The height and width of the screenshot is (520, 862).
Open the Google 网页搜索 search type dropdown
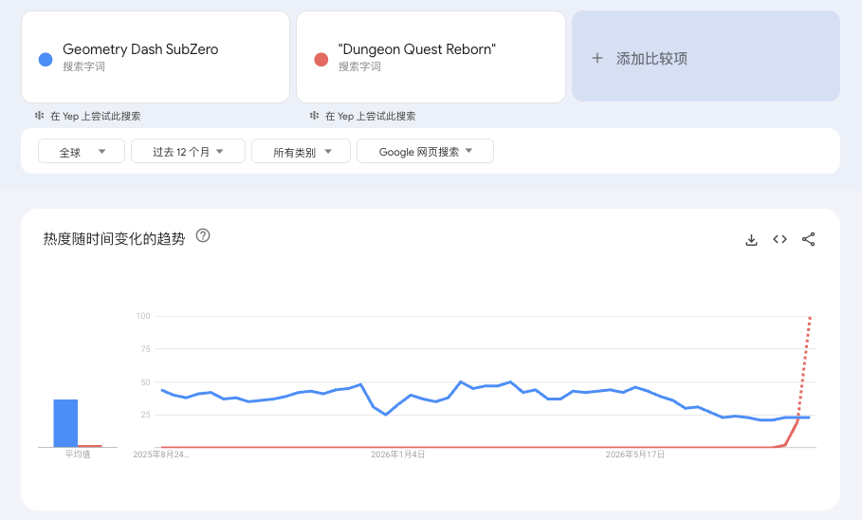[425, 151]
